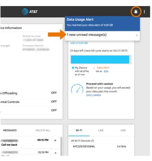Click the Mobile Number label

click(x=32, y=36)
